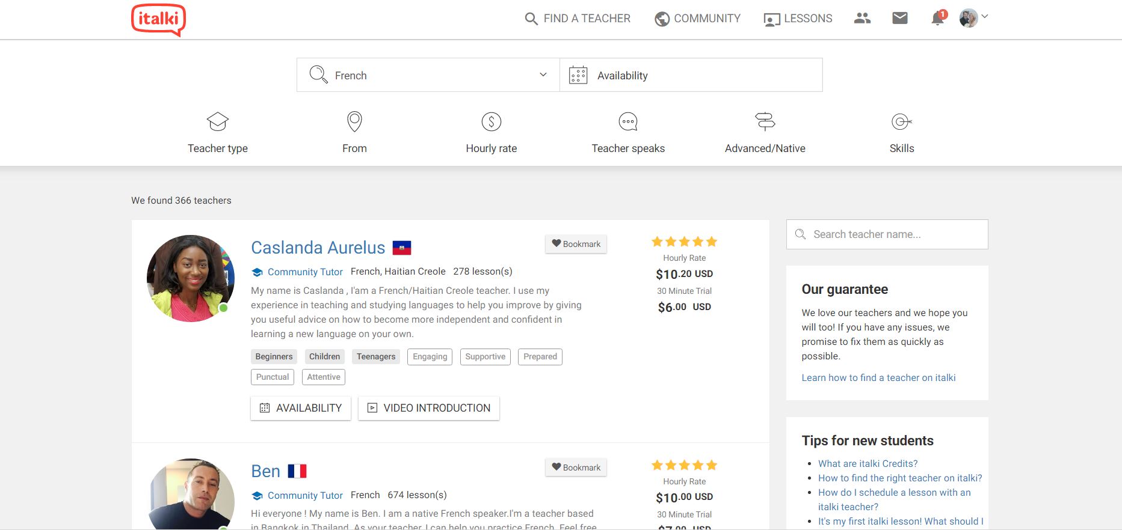Click Caslanda's Video Introduction button
1122x530 pixels.
[x=428, y=408]
